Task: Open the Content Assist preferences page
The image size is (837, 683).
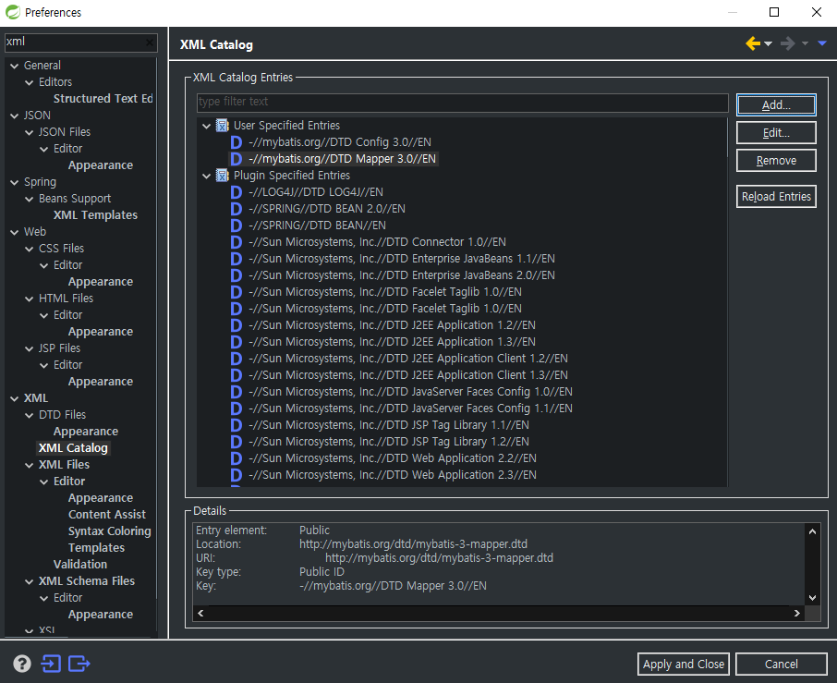Action: pyautogui.click(x=107, y=514)
